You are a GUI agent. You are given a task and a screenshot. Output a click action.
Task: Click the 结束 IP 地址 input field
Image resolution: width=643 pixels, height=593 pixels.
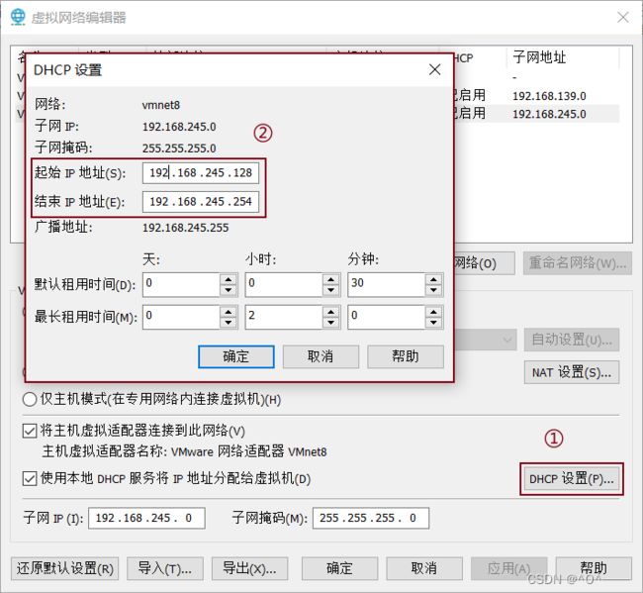(x=201, y=202)
